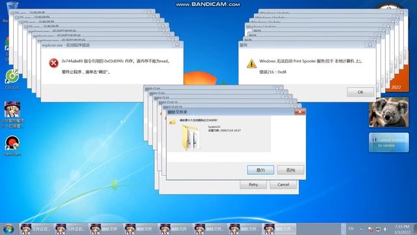Close the explorer.exe application error dialog
The height and width of the screenshot is (235, 417).
click(177, 45)
